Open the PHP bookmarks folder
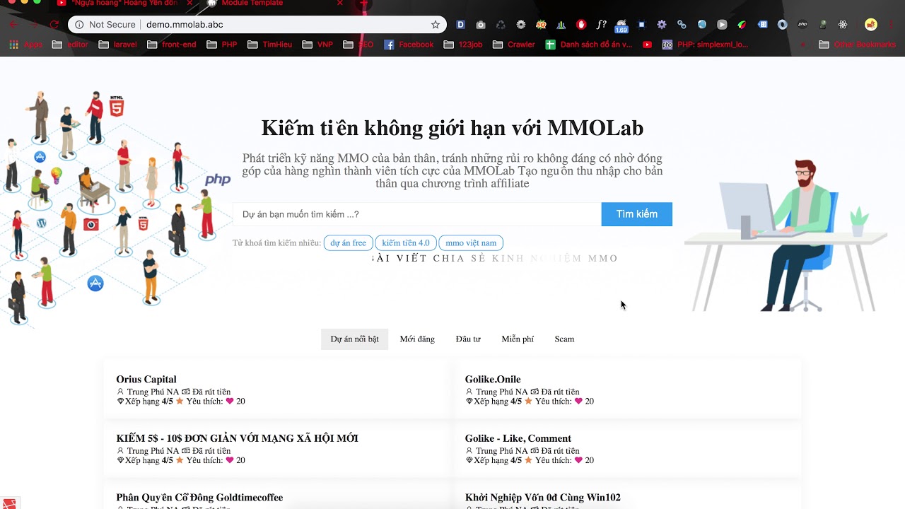The width and height of the screenshot is (905, 509). (x=222, y=45)
